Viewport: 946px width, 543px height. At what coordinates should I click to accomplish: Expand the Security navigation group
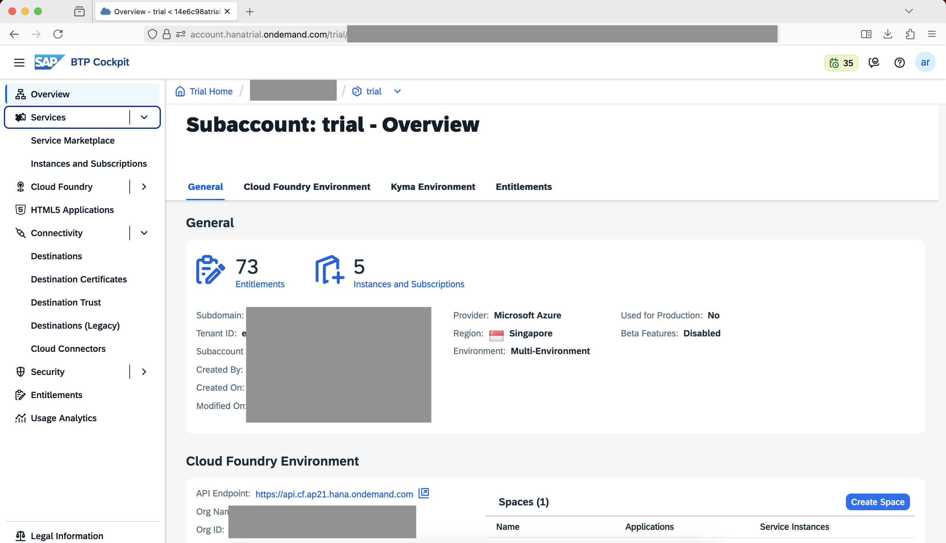click(144, 372)
